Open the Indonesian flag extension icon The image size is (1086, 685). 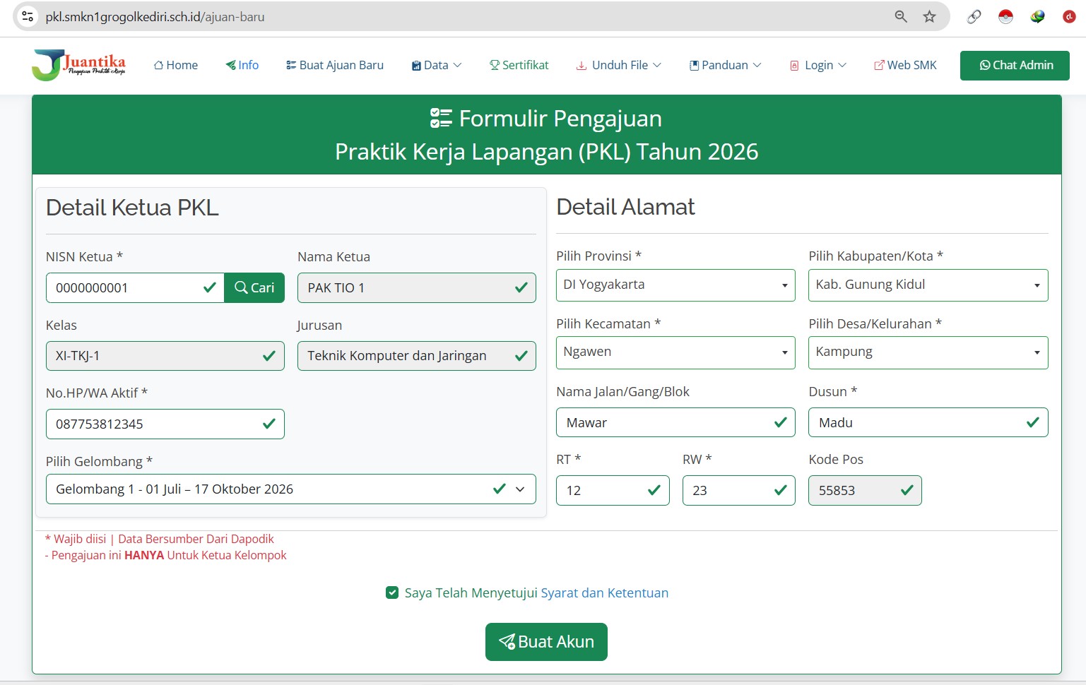(x=1005, y=16)
